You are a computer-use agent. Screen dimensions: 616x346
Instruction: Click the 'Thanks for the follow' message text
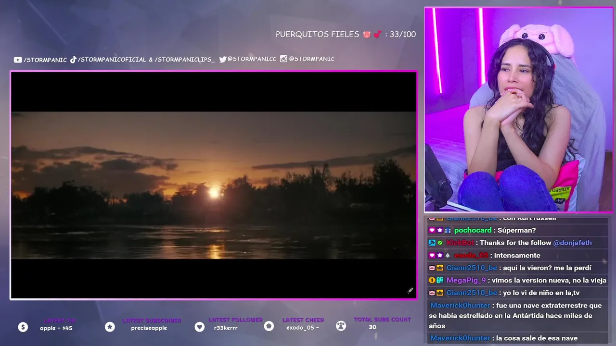point(515,243)
